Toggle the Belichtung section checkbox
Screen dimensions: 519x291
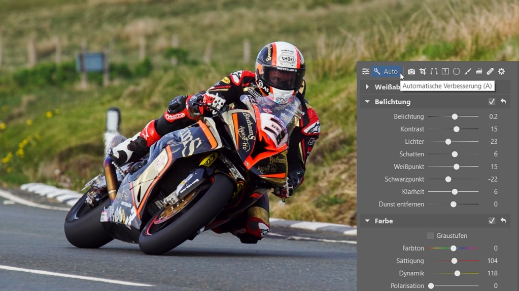point(492,101)
